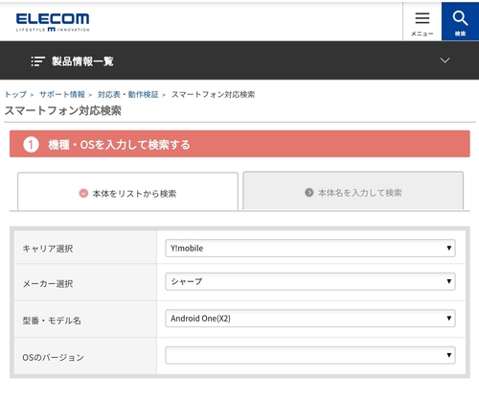479x405 pixels.
Task: Click the ELECOM logo
Action: click(x=53, y=22)
